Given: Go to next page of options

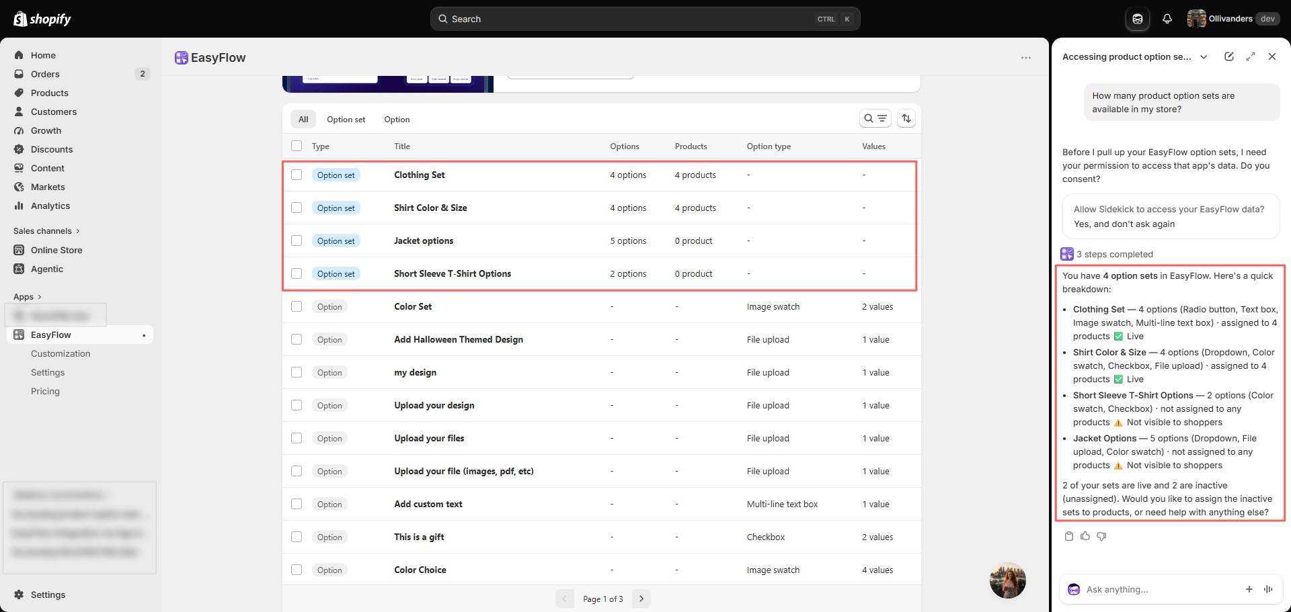Looking at the screenshot, I should click(x=641, y=599).
